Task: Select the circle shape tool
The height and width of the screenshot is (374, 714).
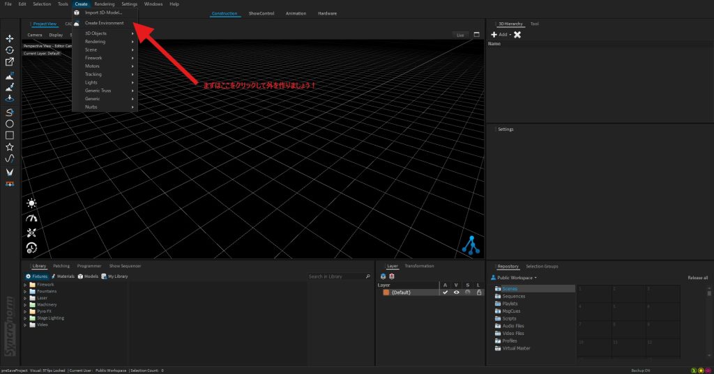Action: 10,123
